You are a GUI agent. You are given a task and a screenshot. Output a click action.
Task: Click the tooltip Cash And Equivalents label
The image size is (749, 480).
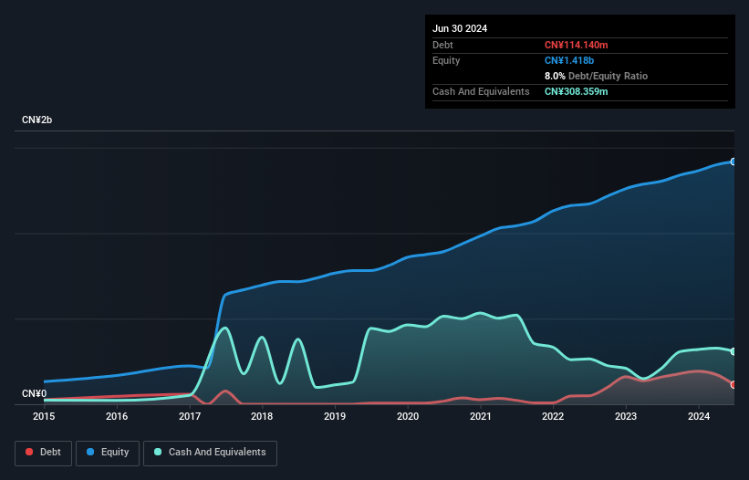[x=481, y=91]
